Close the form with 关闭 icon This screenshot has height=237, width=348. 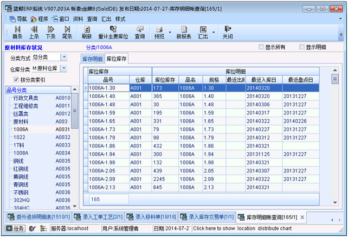228,33
